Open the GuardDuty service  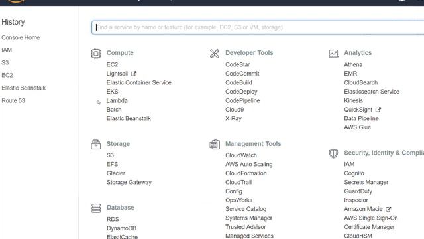[358, 191]
